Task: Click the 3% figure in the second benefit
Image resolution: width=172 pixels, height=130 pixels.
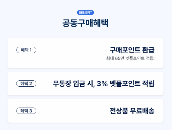Action: [102, 84]
